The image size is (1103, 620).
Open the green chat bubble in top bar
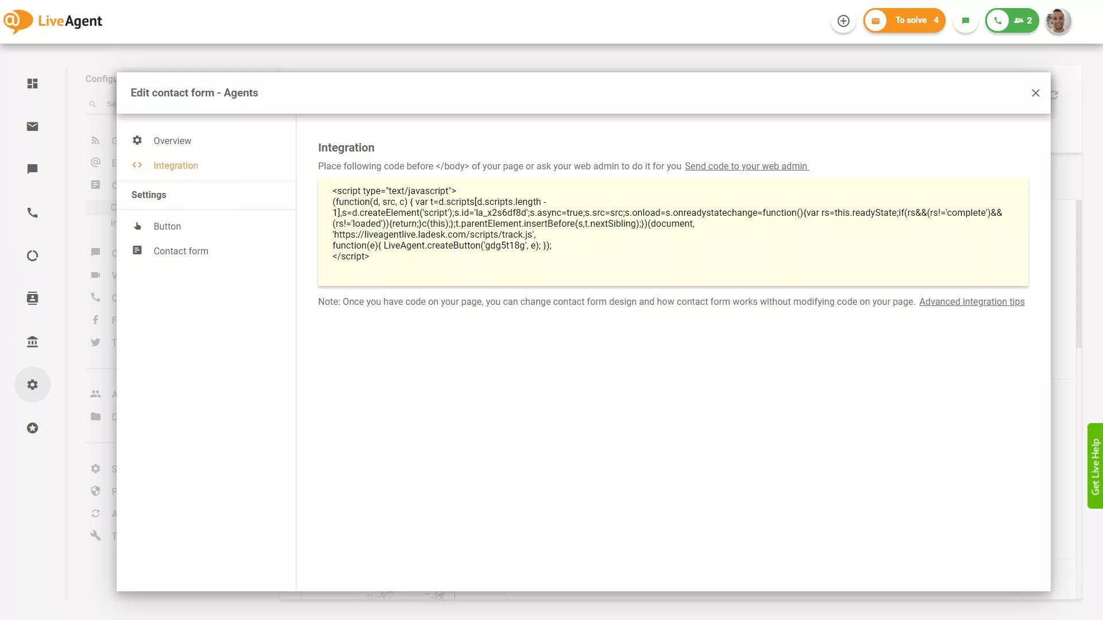(x=966, y=20)
